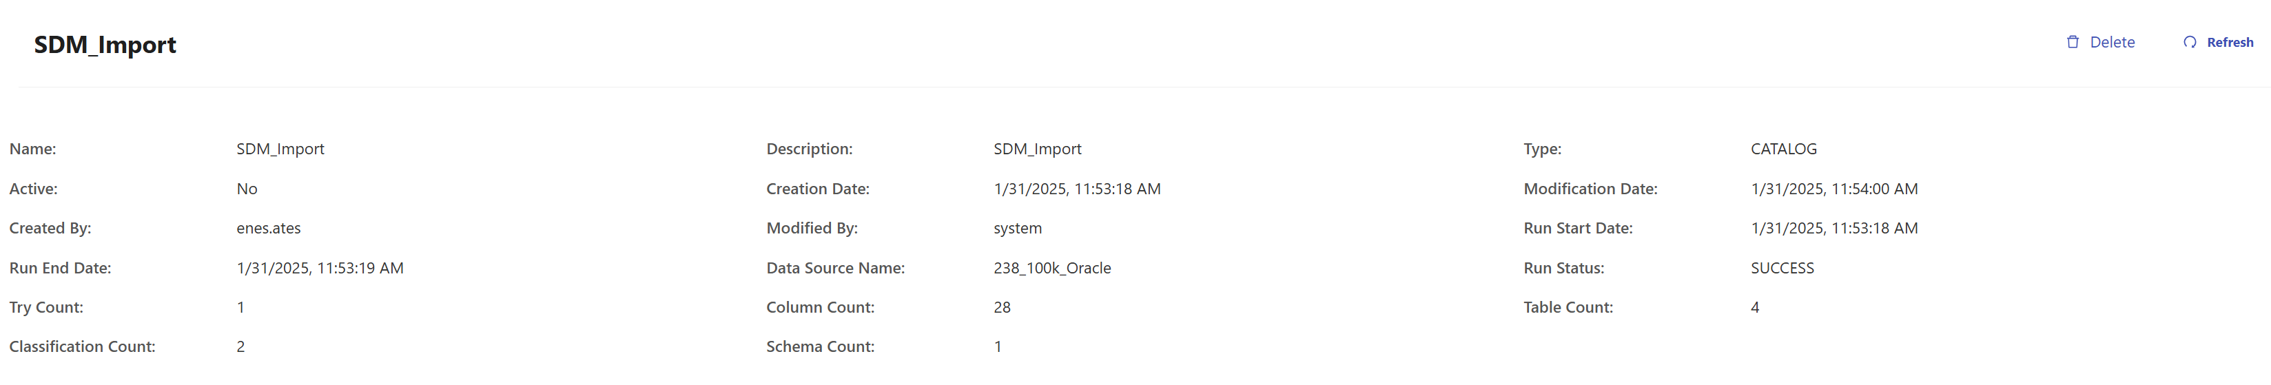Select the data source name 238_100k_Oracle
The height and width of the screenshot is (385, 2271).
click(1051, 268)
